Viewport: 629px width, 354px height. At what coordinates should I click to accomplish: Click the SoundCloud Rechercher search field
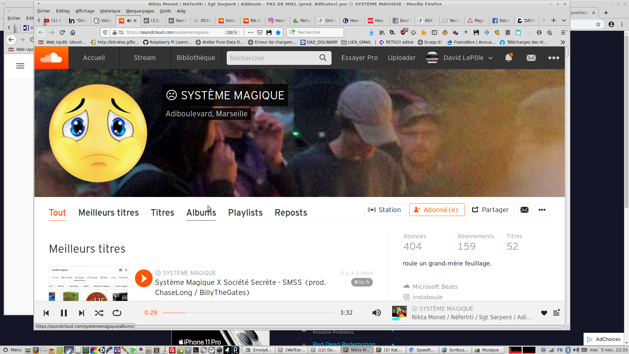tap(272, 58)
